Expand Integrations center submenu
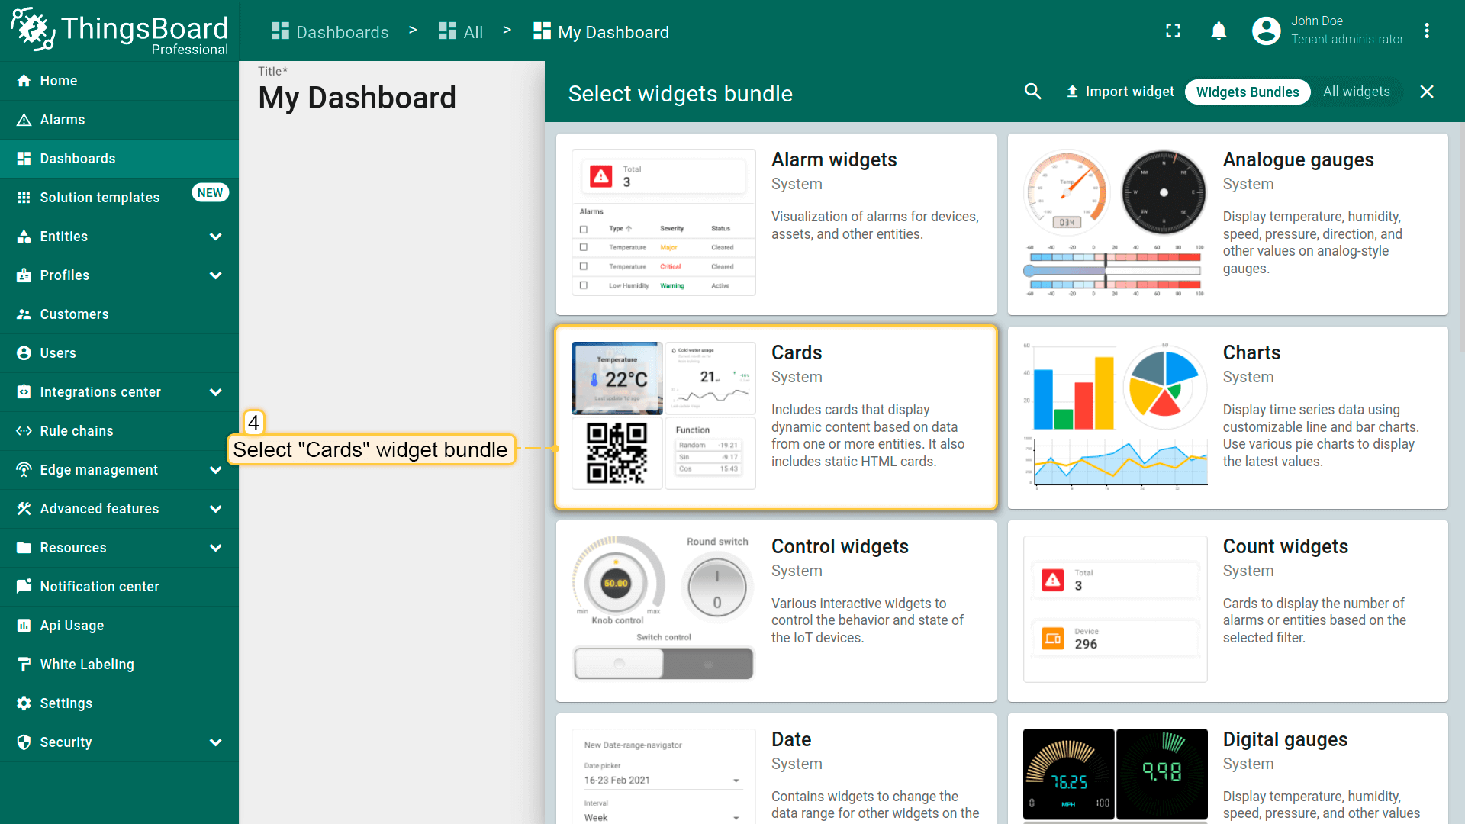Image resolution: width=1465 pixels, height=824 pixels. (215, 392)
